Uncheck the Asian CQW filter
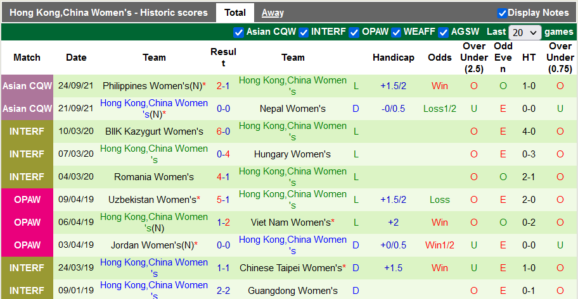This screenshot has height=299, width=578. pyautogui.click(x=238, y=32)
